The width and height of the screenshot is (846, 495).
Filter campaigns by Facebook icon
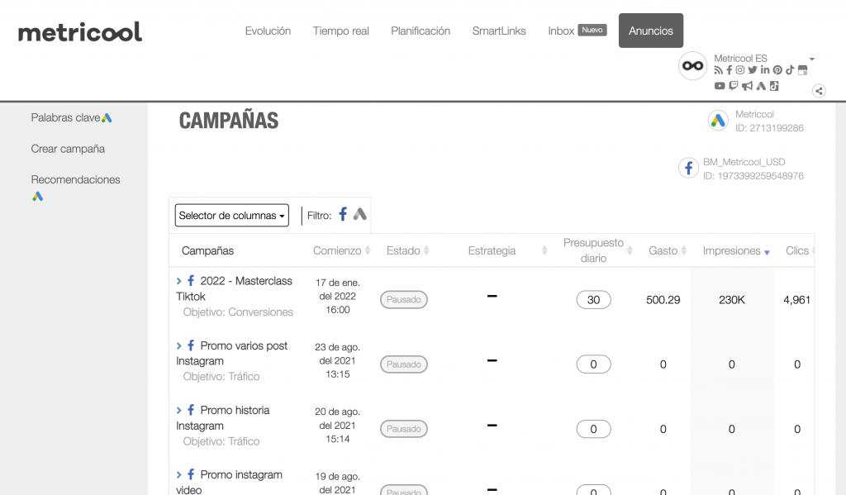343,214
